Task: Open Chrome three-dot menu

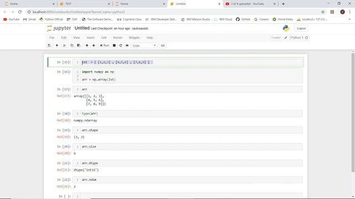Action: pos(350,12)
